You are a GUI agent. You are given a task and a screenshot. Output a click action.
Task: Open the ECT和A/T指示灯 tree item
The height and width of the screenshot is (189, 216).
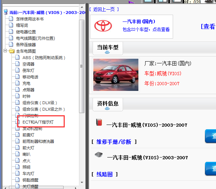(x=38, y=122)
